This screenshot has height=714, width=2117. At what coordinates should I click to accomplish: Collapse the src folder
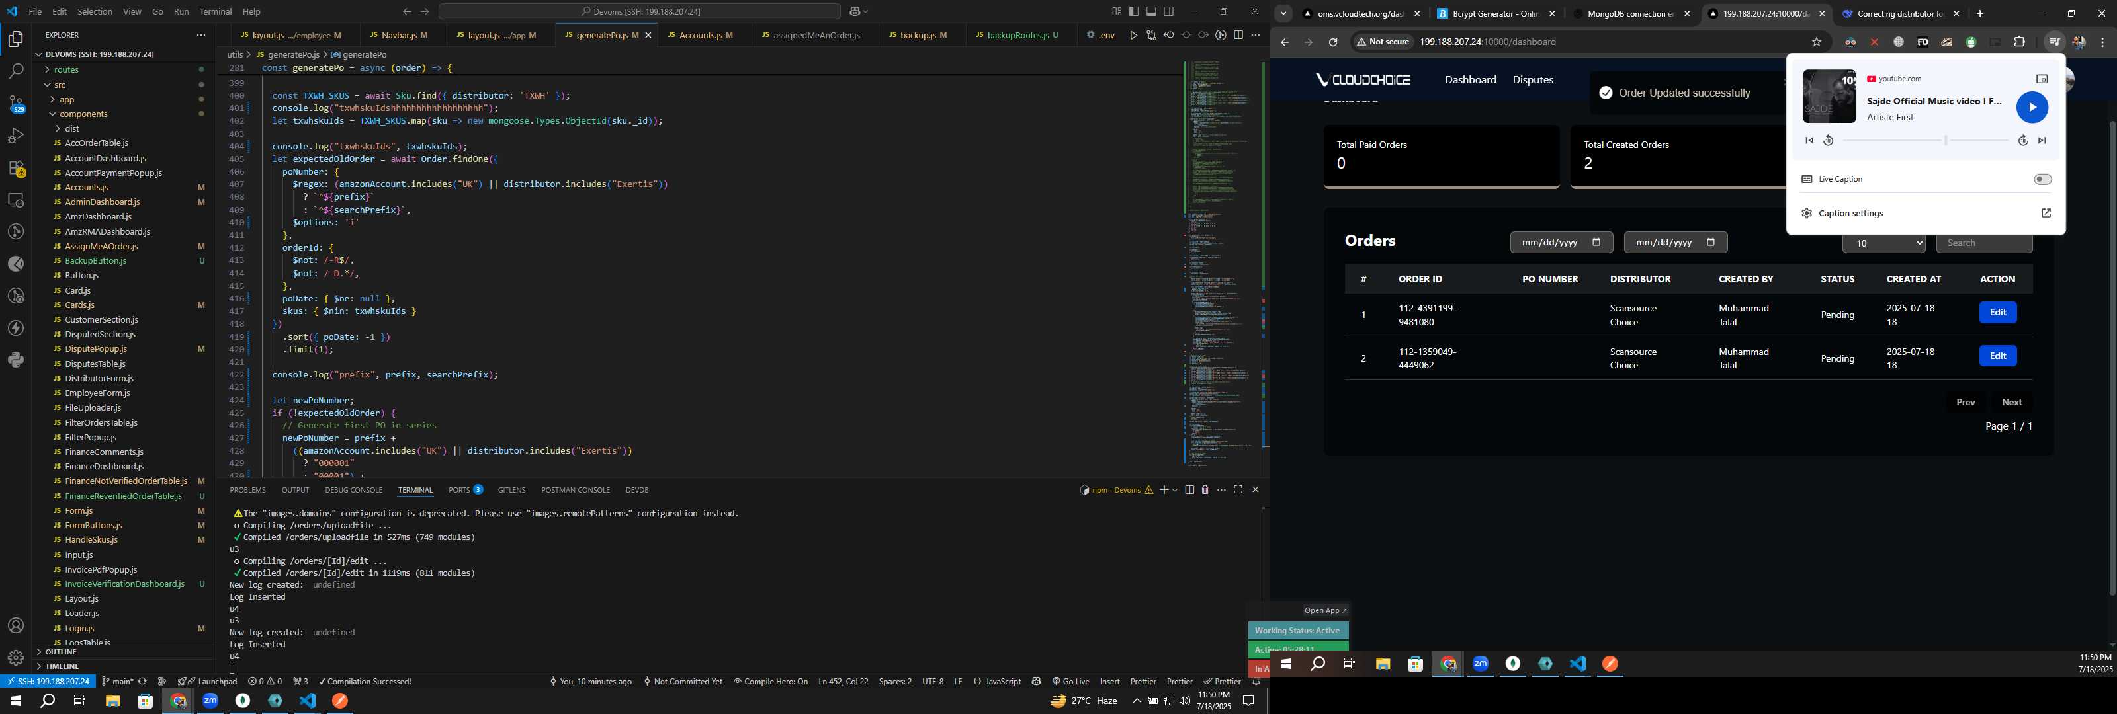(x=60, y=85)
